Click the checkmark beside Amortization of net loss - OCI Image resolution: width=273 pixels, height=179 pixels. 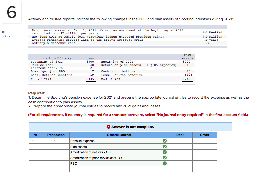[165, 152]
